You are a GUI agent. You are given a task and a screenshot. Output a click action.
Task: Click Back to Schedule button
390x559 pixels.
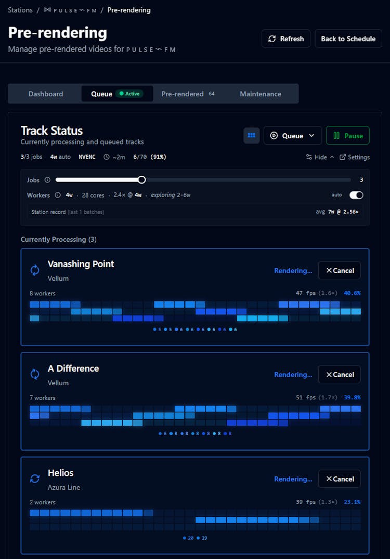pos(348,38)
